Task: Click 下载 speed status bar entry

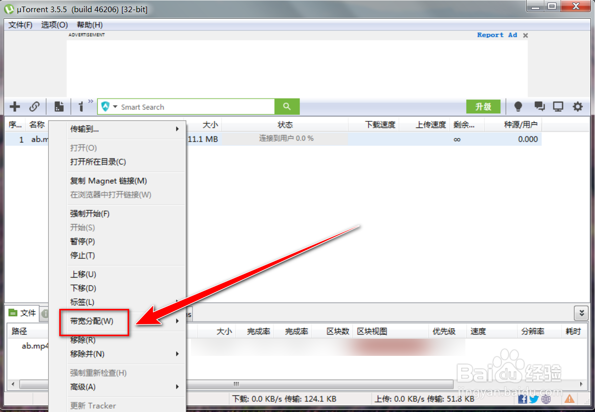Action: pos(284,399)
